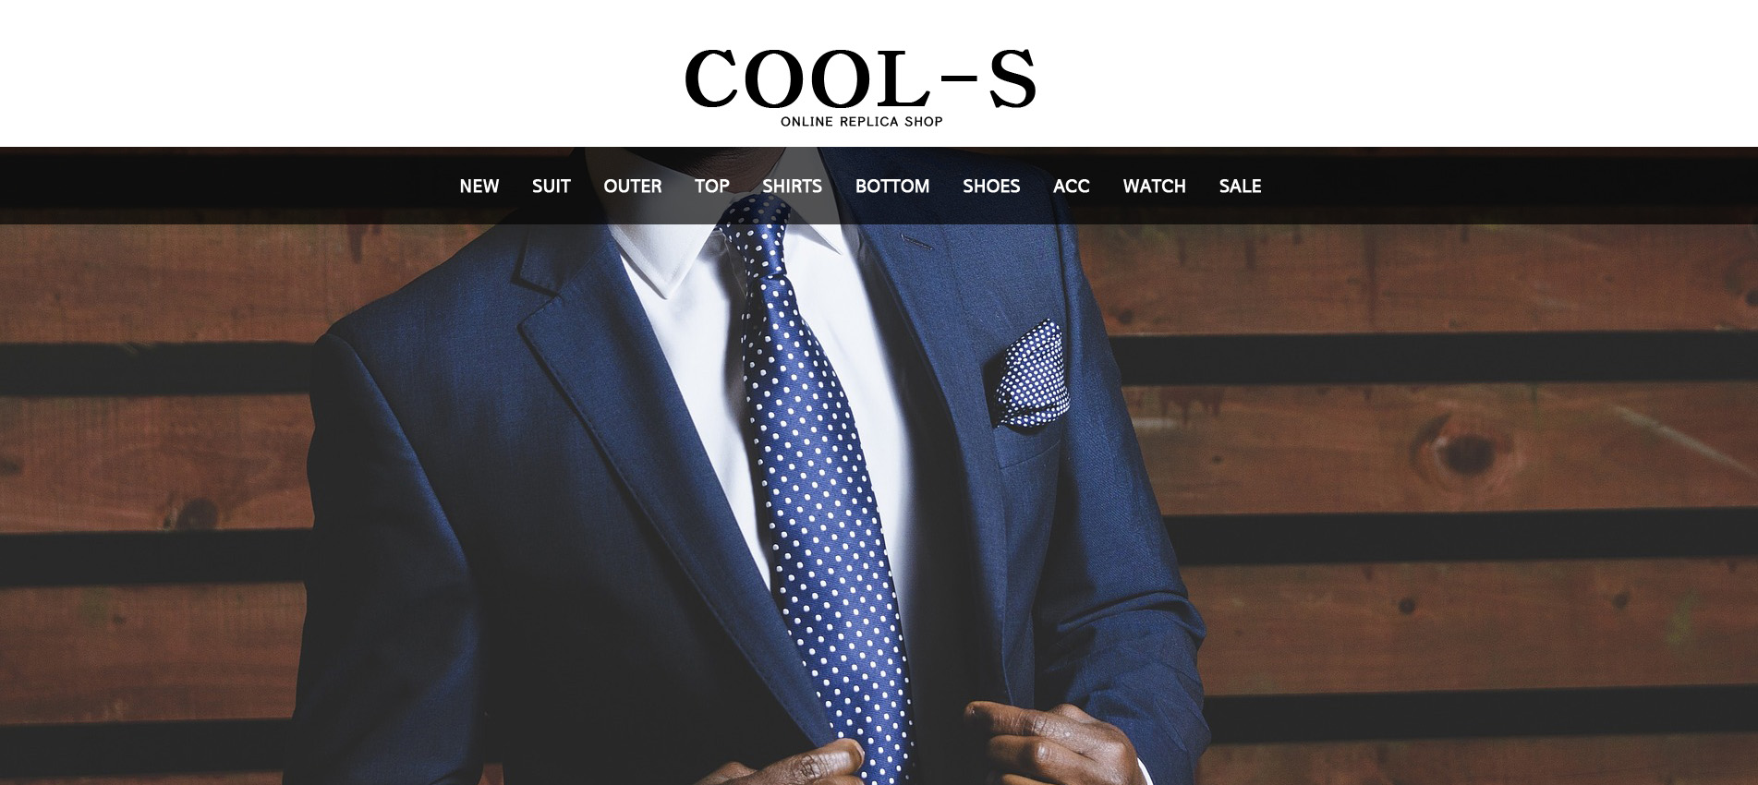Click the pocket square on the jacket

pos(1032,374)
